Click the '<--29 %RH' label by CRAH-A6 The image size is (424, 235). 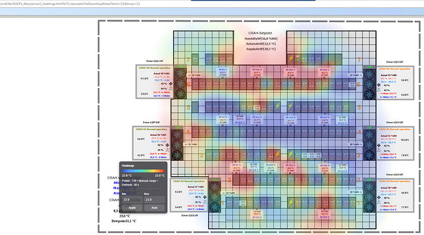[194, 75]
